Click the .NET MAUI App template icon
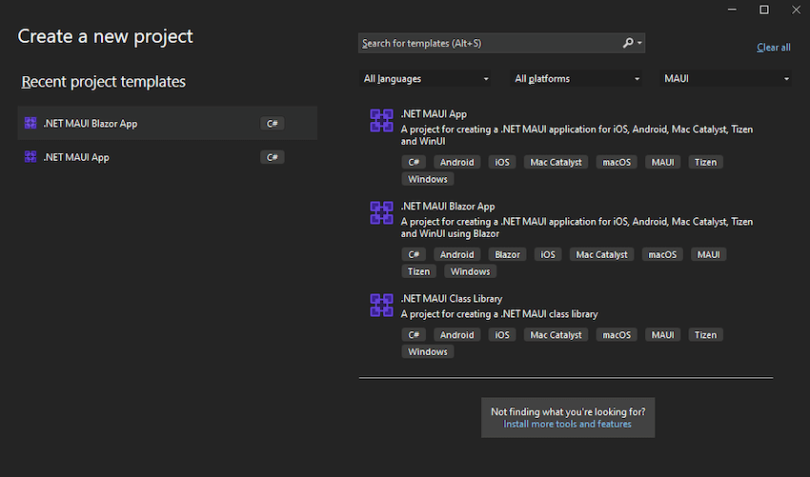This screenshot has width=810, height=477. point(382,121)
